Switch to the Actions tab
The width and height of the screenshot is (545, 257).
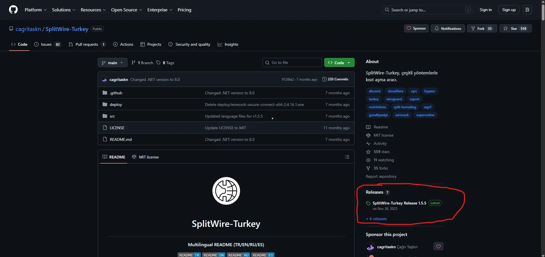pyautogui.click(x=123, y=44)
